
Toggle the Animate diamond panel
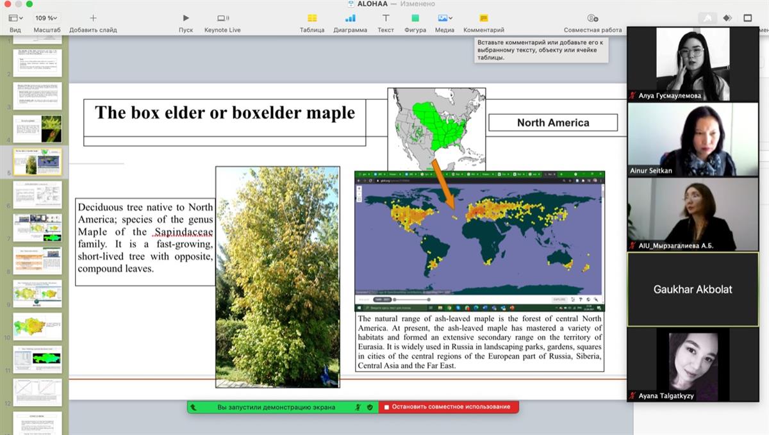click(x=727, y=19)
